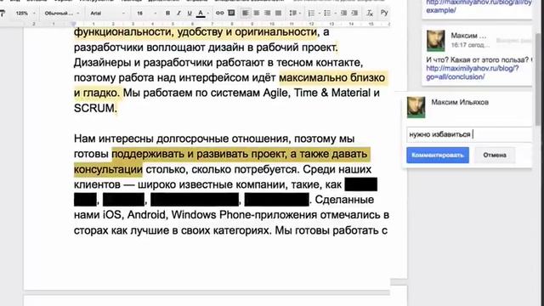The height and width of the screenshot is (306, 544).
Task: Click the increase indent icon
Action: tap(354, 14)
